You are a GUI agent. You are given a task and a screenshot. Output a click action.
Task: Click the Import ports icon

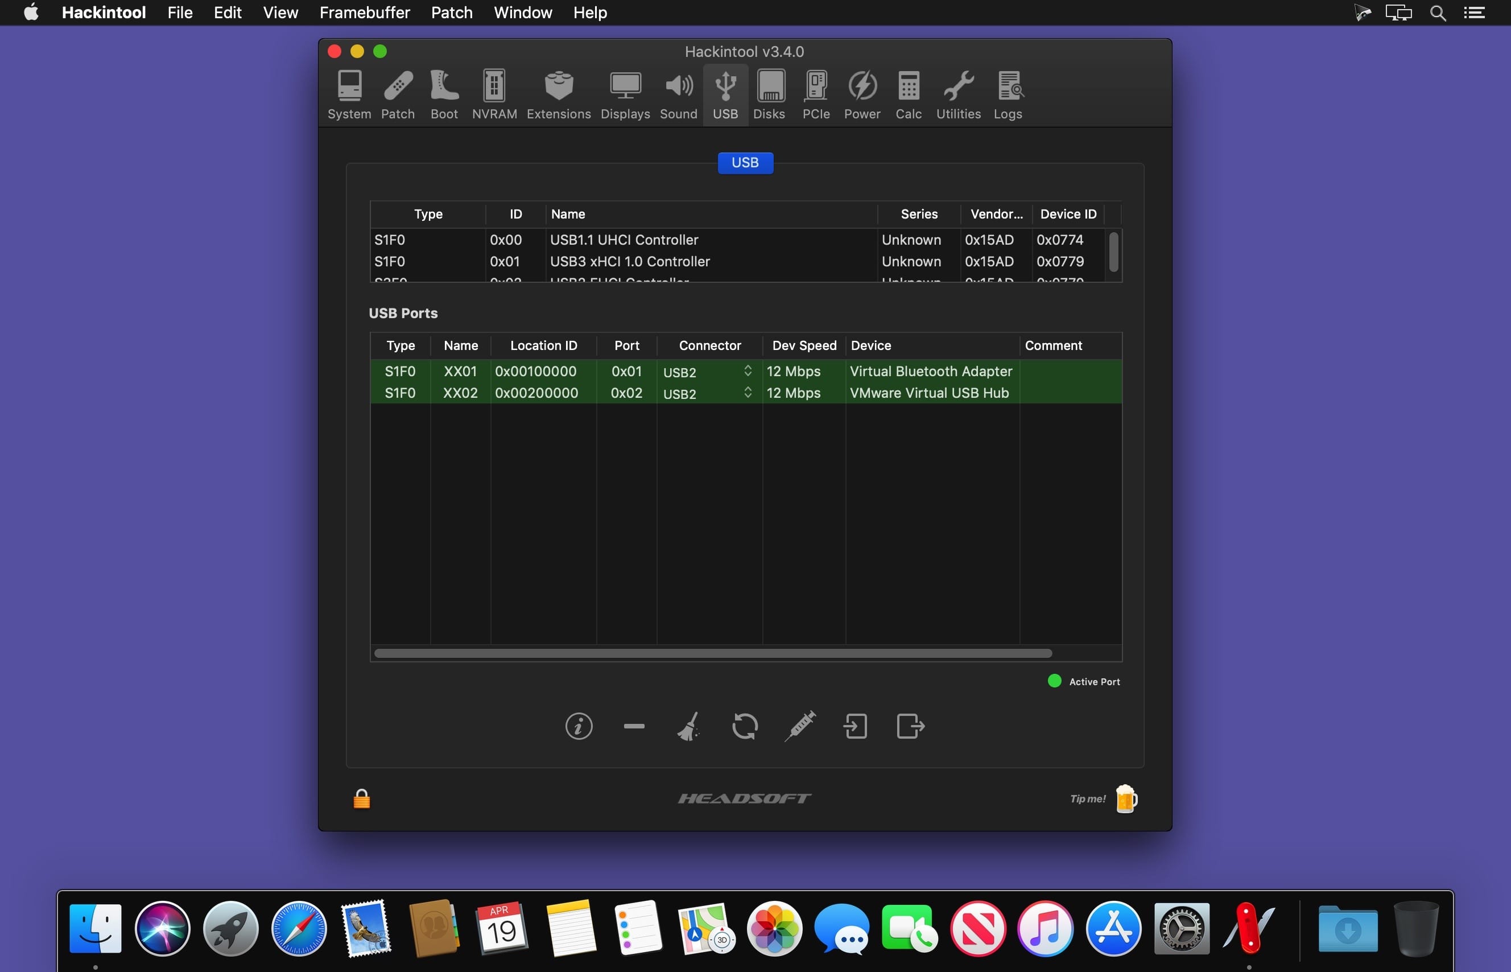[x=855, y=726]
